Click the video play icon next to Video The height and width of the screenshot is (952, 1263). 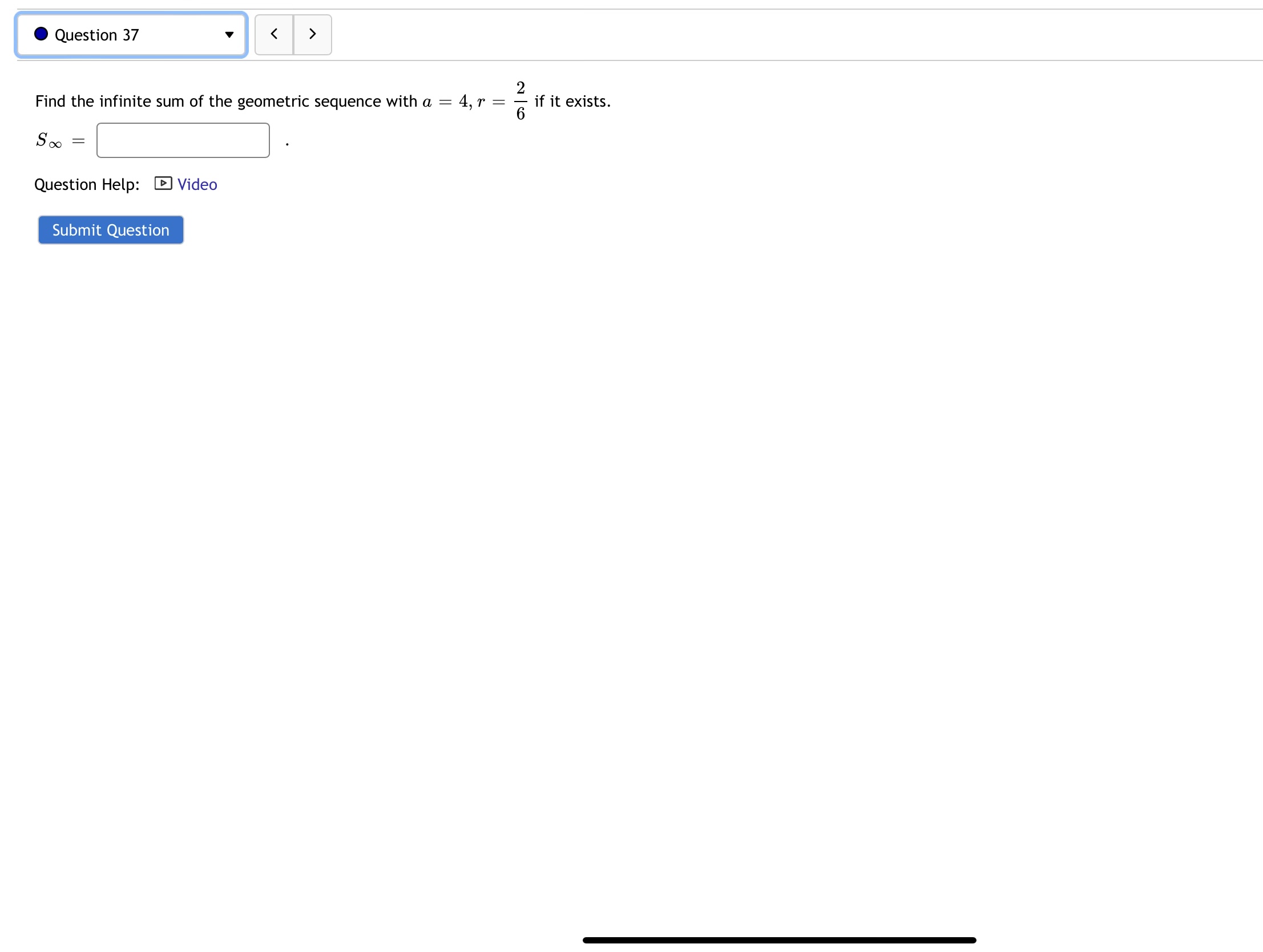pos(163,183)
